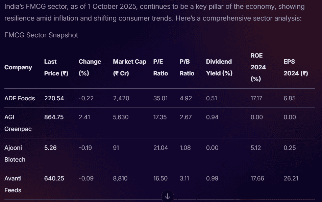The image size is (322, 202).
Task: Click the Avanti Feeds company name
Action: (14, 184)
